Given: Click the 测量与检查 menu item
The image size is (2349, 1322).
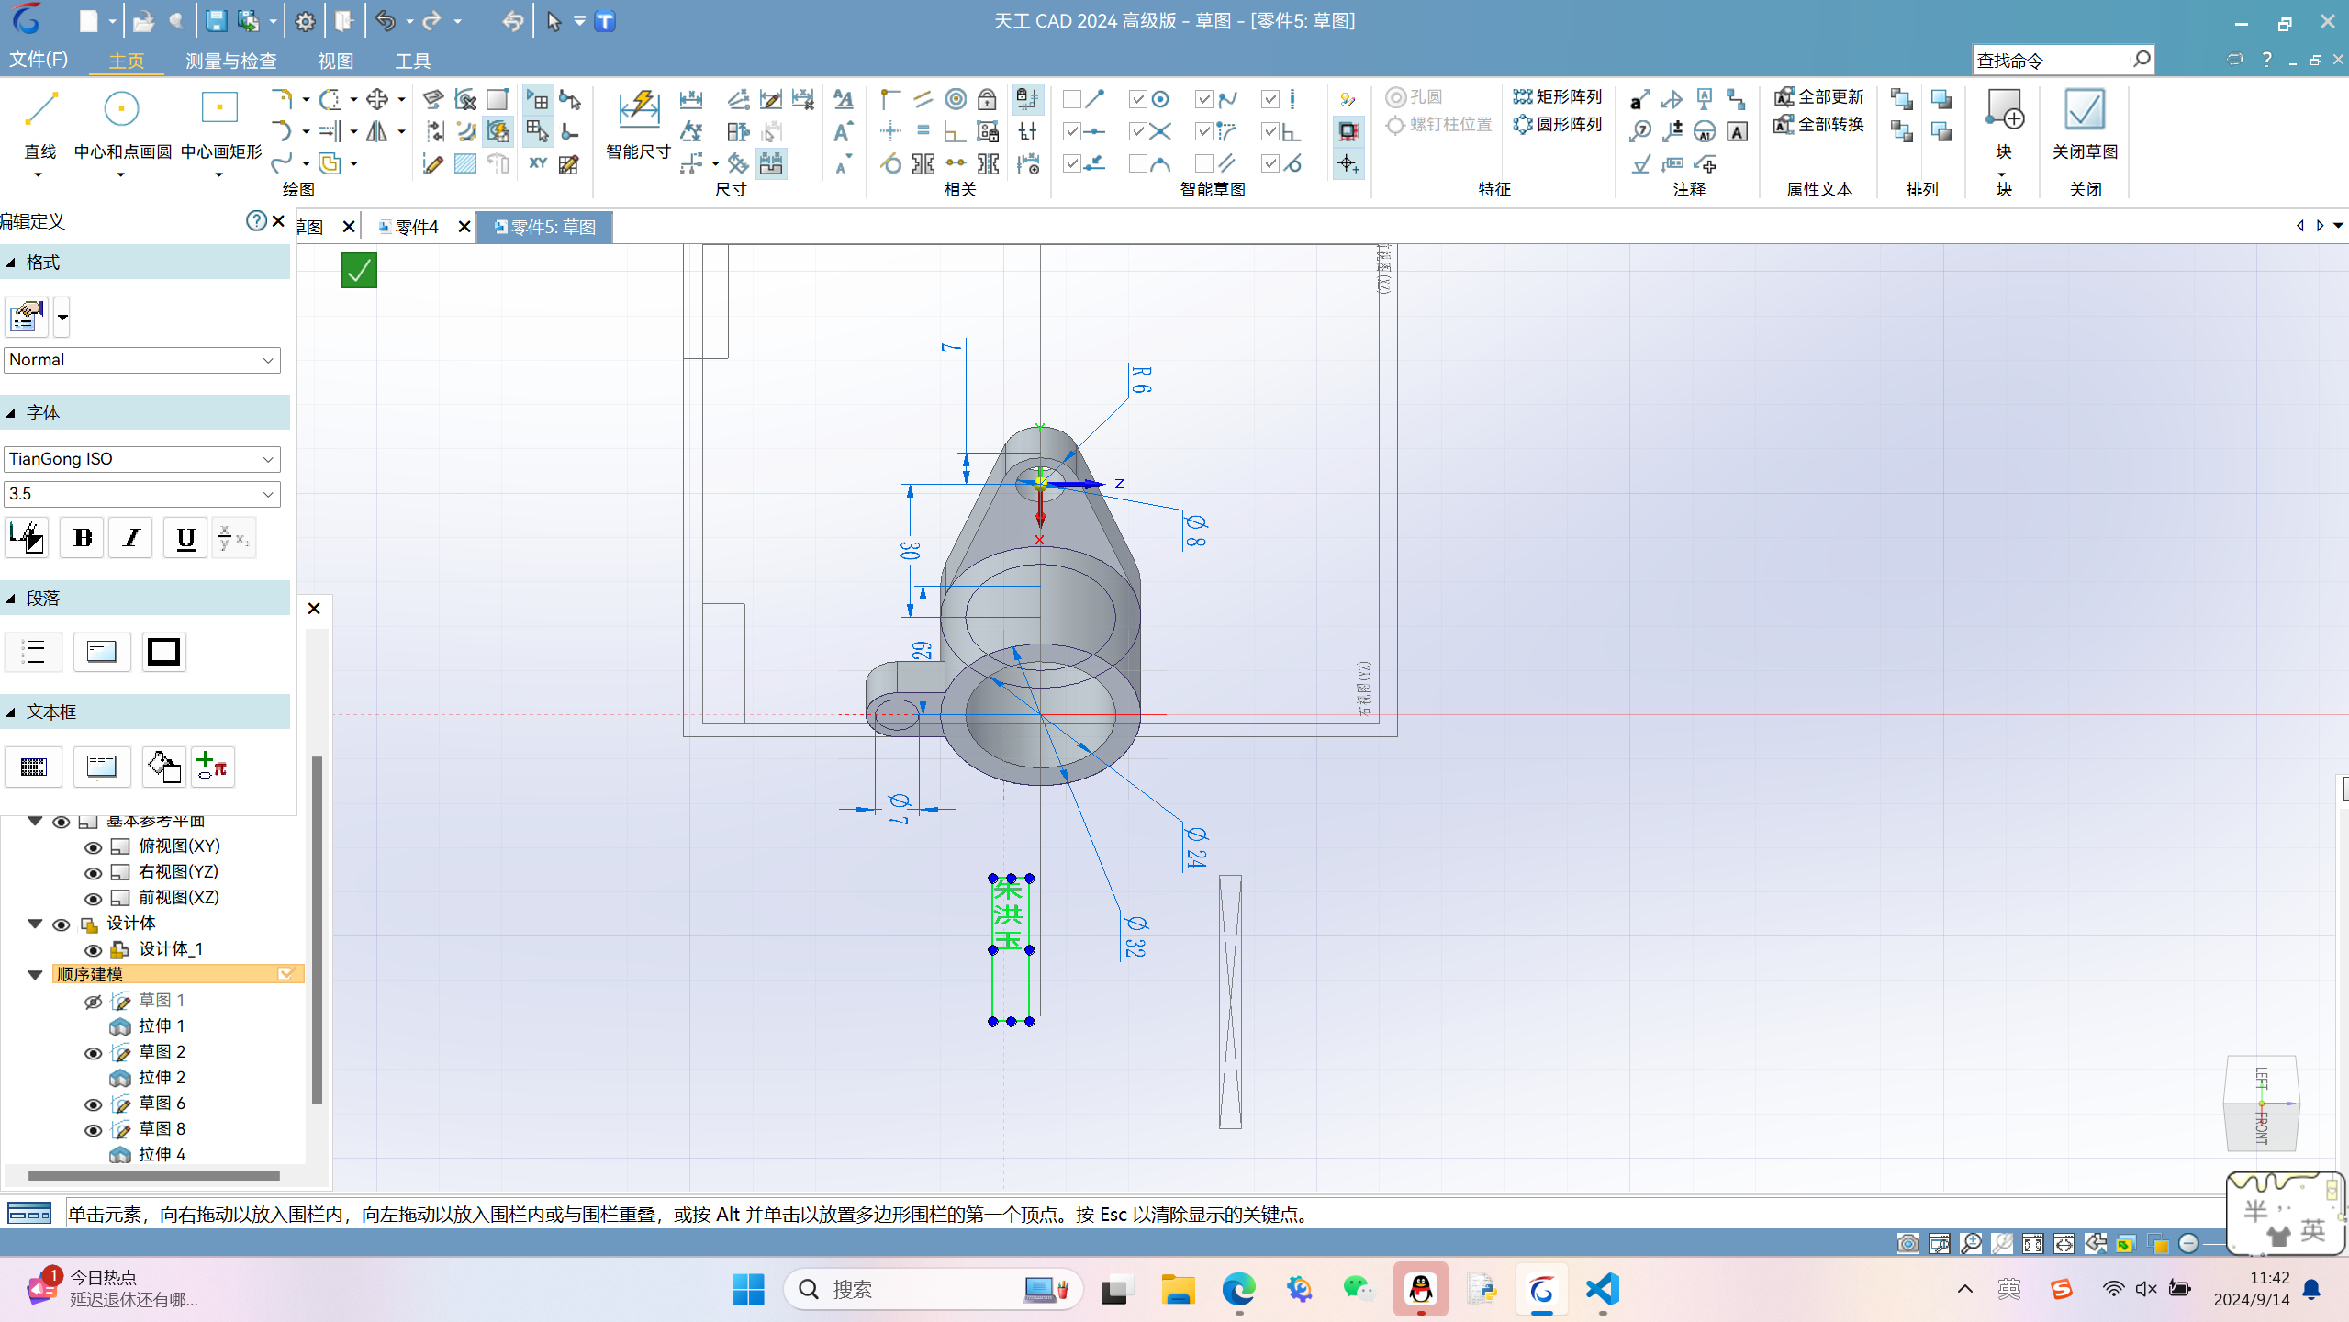Looking at the screenshot, I should click(230, 62).
